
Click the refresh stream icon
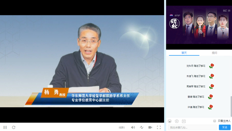point(13,127)
